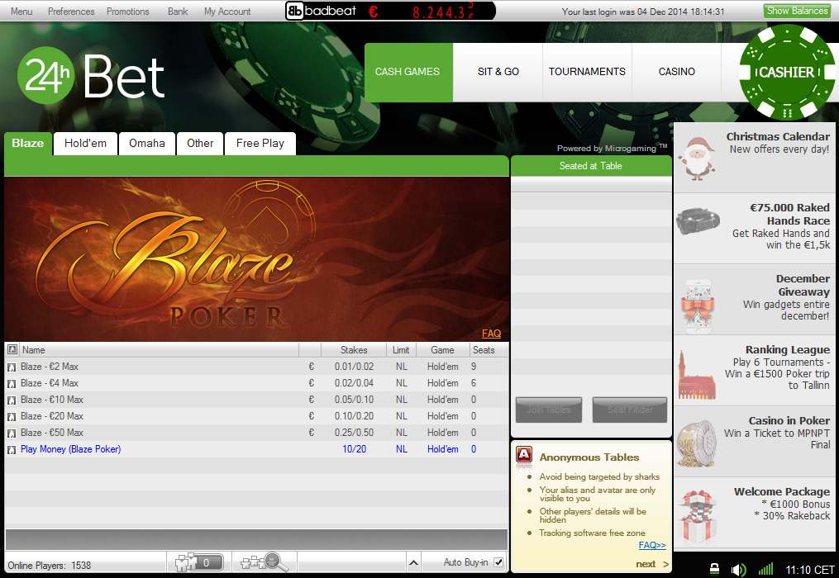The image size is (839, 578).
Task: Select the Blaze - €2 Max table row
Action: click(257, 367)
